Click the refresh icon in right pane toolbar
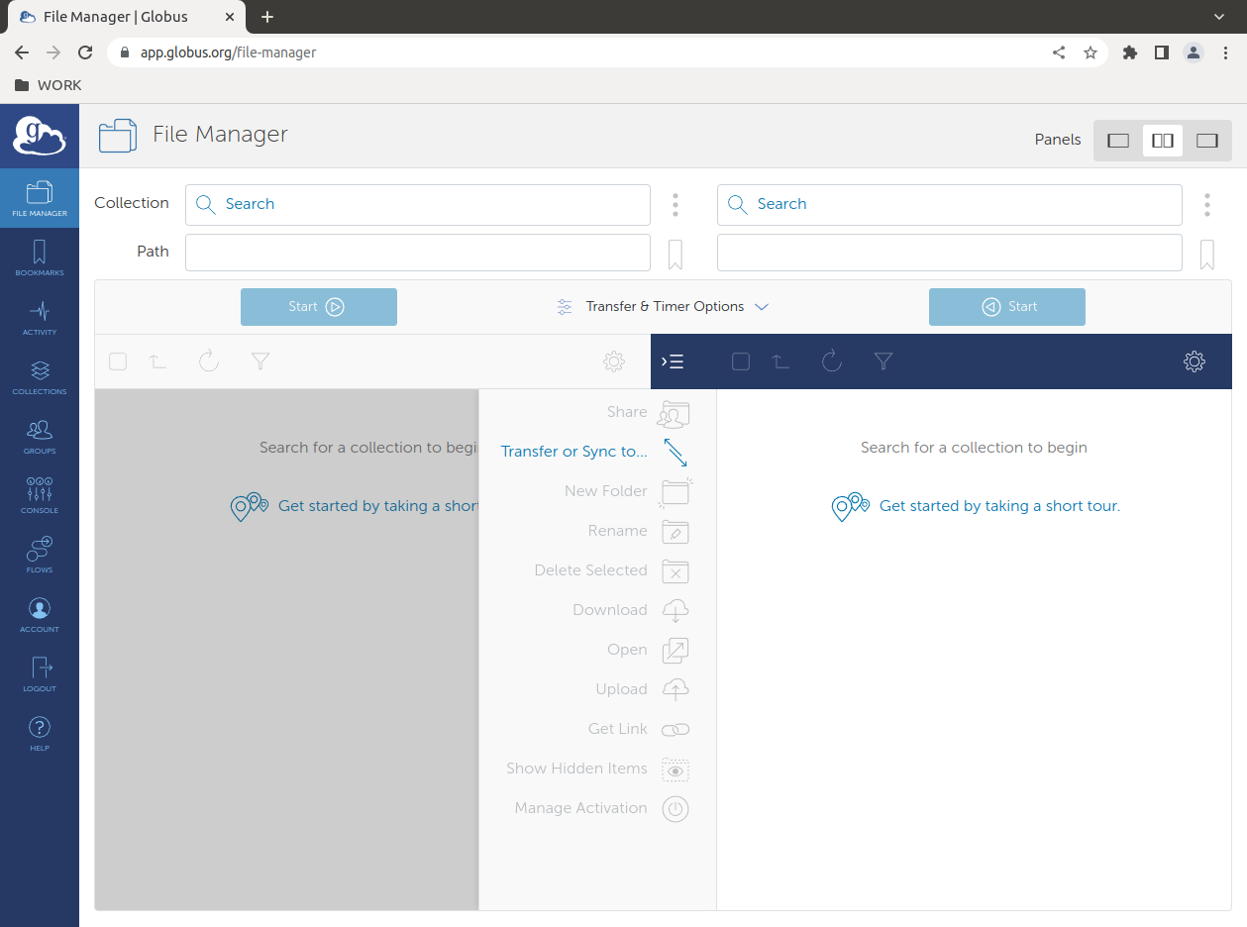1247x927 pixels. 832,361
